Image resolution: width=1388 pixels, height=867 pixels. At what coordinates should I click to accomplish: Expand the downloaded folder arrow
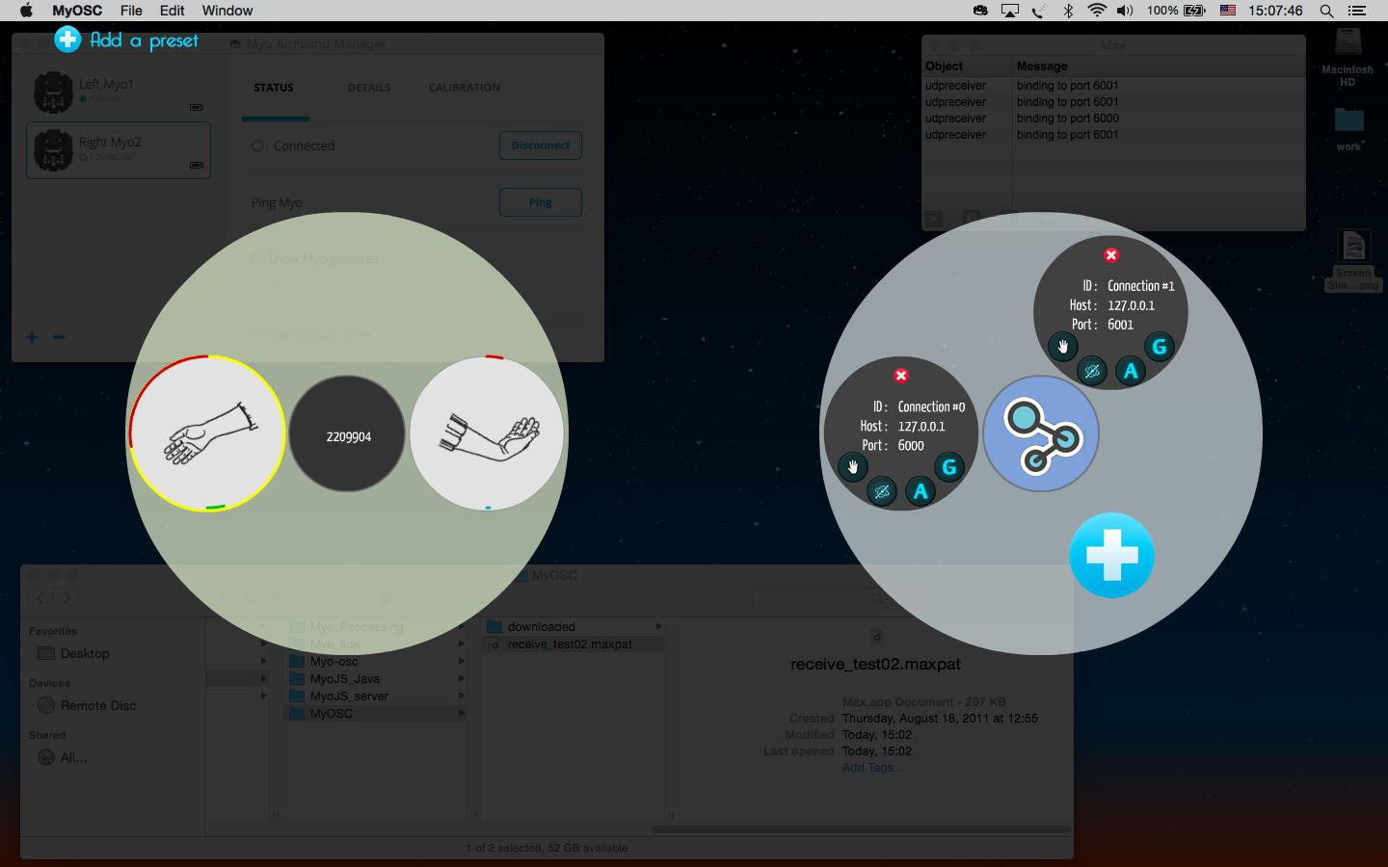(658, 627)
